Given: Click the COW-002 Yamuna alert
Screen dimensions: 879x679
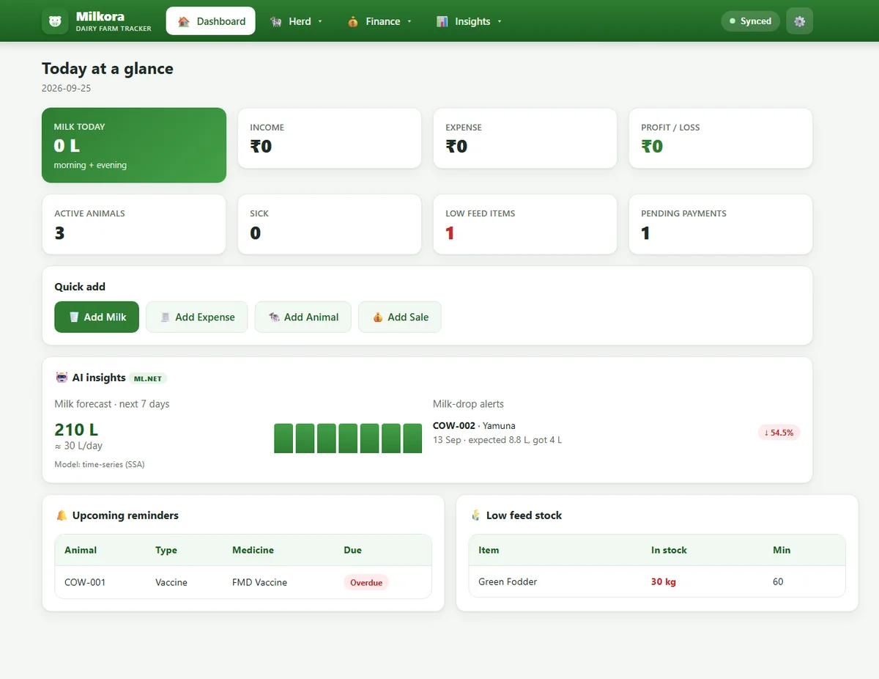Looking at the screenshot, I should (x=474, y=425).
